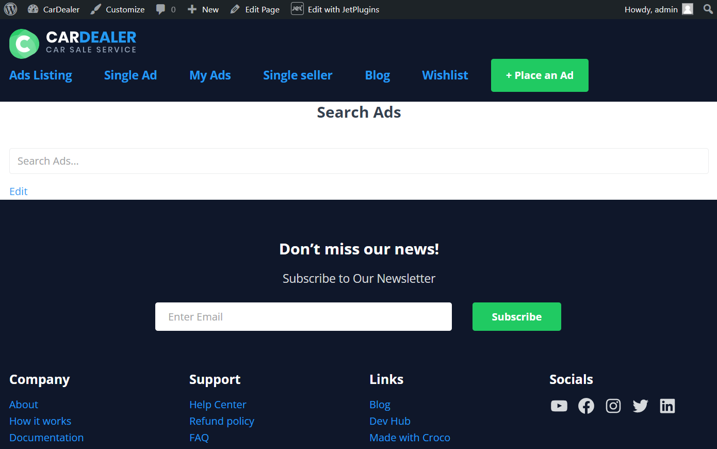
Task: Open the admin bar search magnifier
Action: point(708,9)
